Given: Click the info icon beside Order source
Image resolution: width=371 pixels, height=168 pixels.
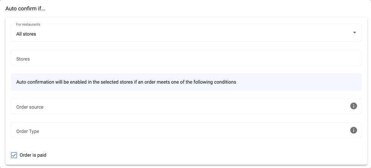Looking at the screenshot, I should 354,106.
